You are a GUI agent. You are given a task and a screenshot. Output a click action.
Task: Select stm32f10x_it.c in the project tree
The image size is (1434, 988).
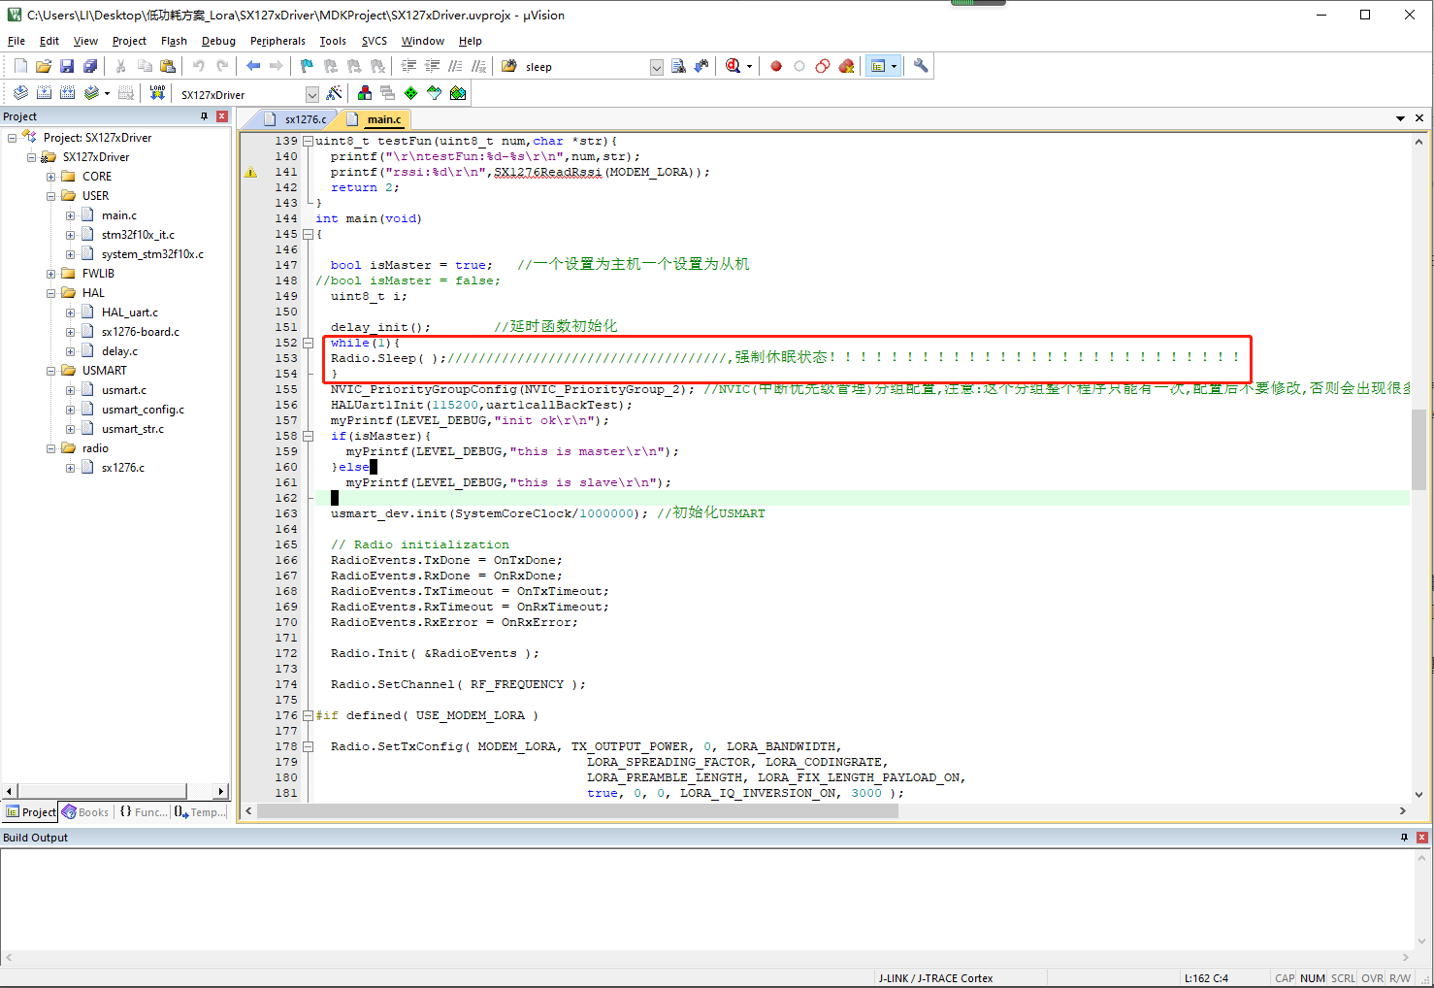pyautogui.click(x=138, y=235)
